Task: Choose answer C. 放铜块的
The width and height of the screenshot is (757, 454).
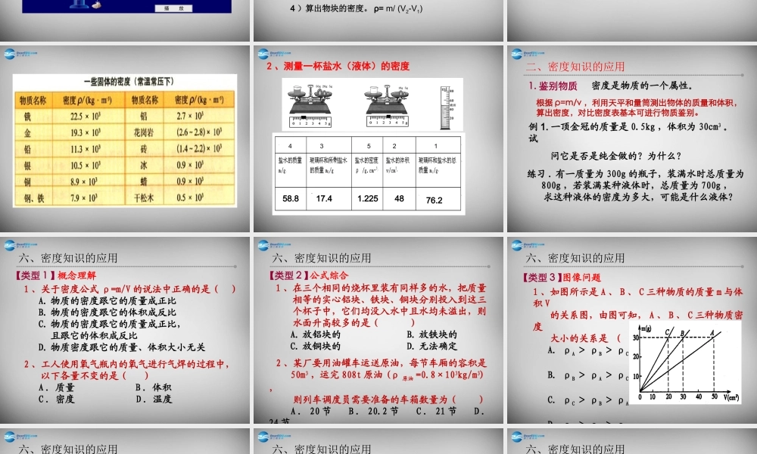Action: (315, 346)
